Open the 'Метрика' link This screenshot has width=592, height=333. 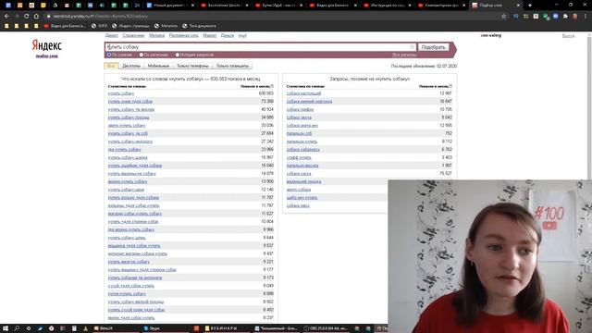(156, 35)
